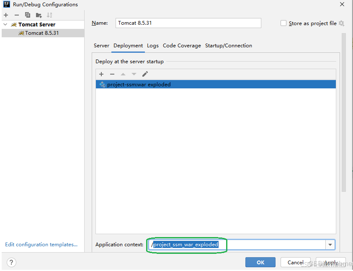The image size is (353, 271).
Task: Add new run configuration with plus icon
Action: point(6,15)
